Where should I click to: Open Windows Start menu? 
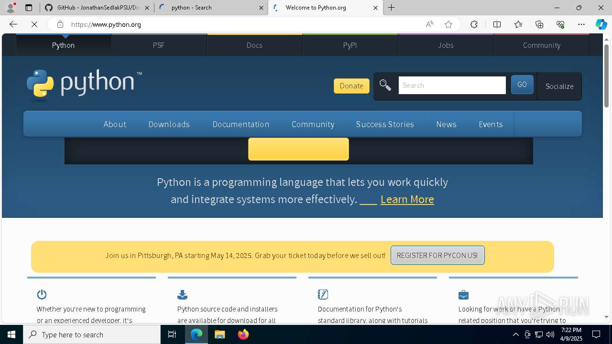(11, 334)
